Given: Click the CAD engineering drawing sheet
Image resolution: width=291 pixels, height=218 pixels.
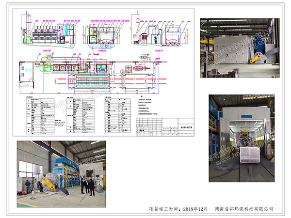Looking at the screenshot, I should tap(105, 73).
